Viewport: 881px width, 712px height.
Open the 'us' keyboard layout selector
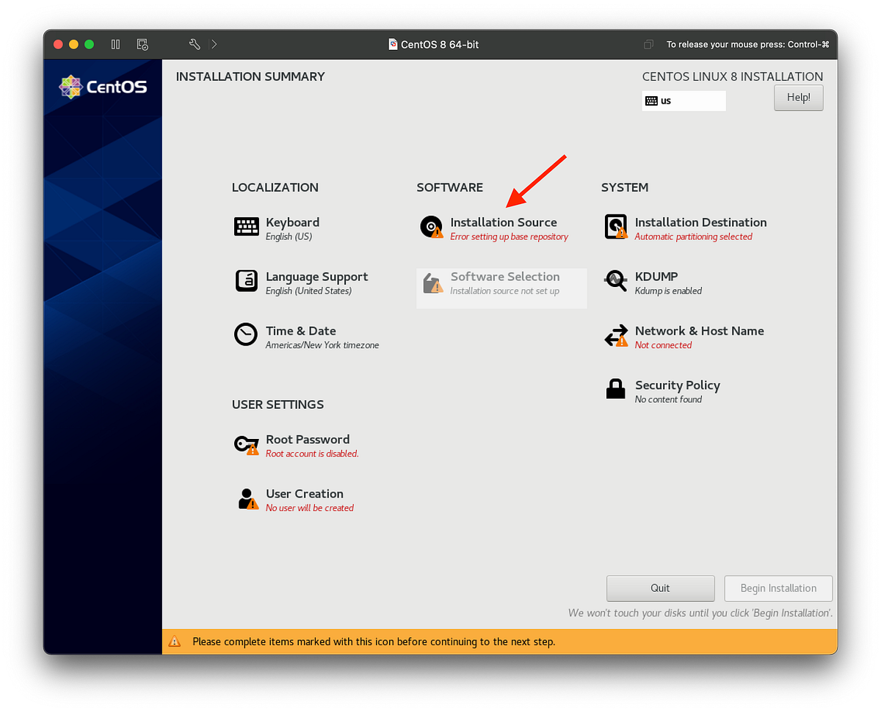coord(684,101)
